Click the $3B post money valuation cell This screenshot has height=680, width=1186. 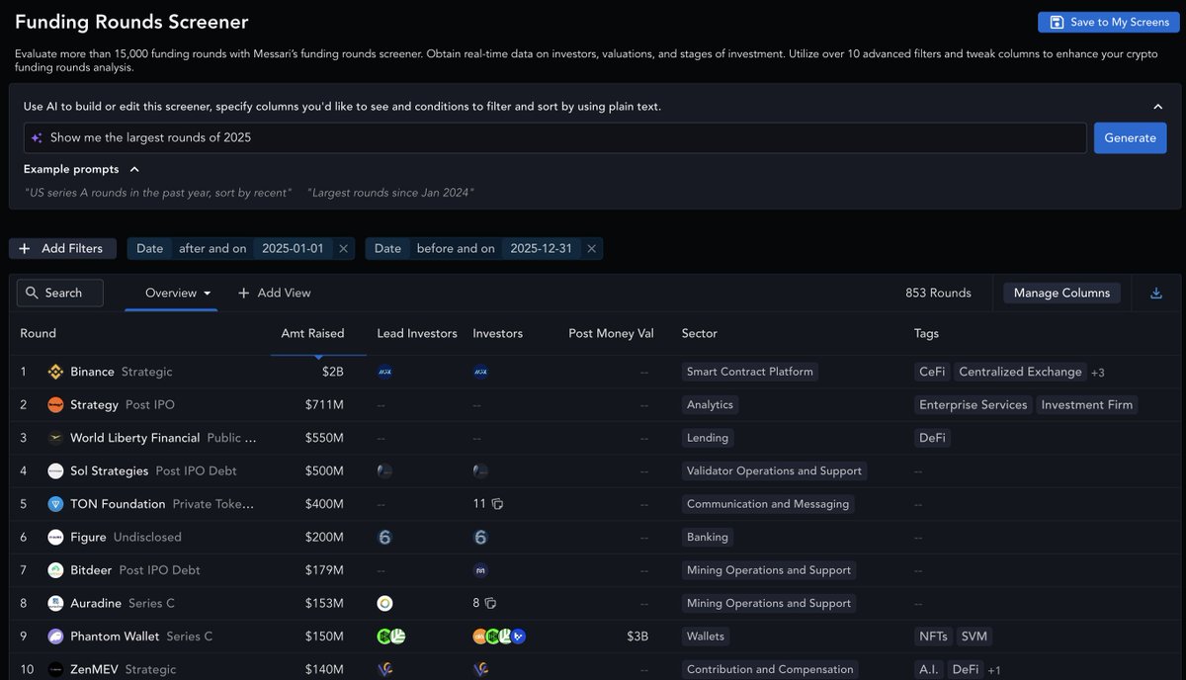pos(636,637)
